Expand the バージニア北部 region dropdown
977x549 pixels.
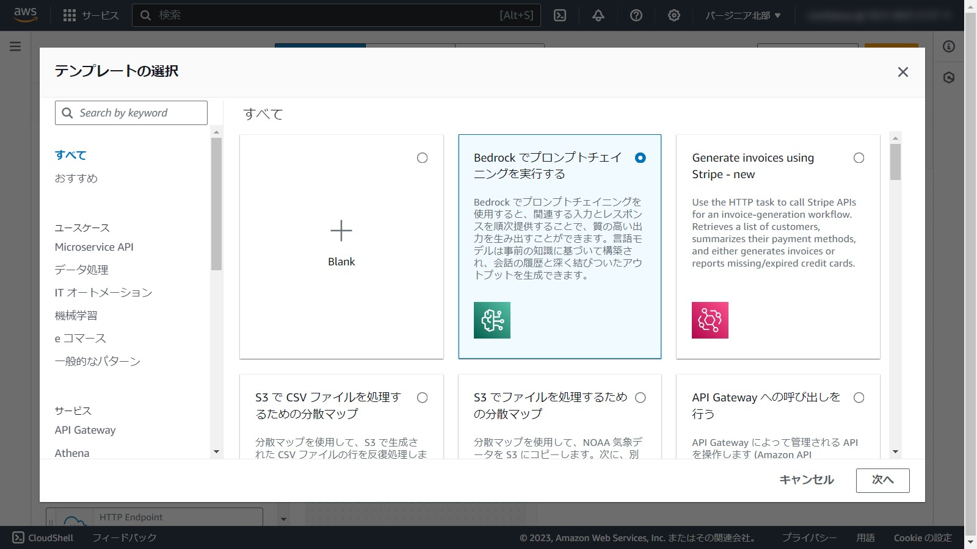[743, 15]
